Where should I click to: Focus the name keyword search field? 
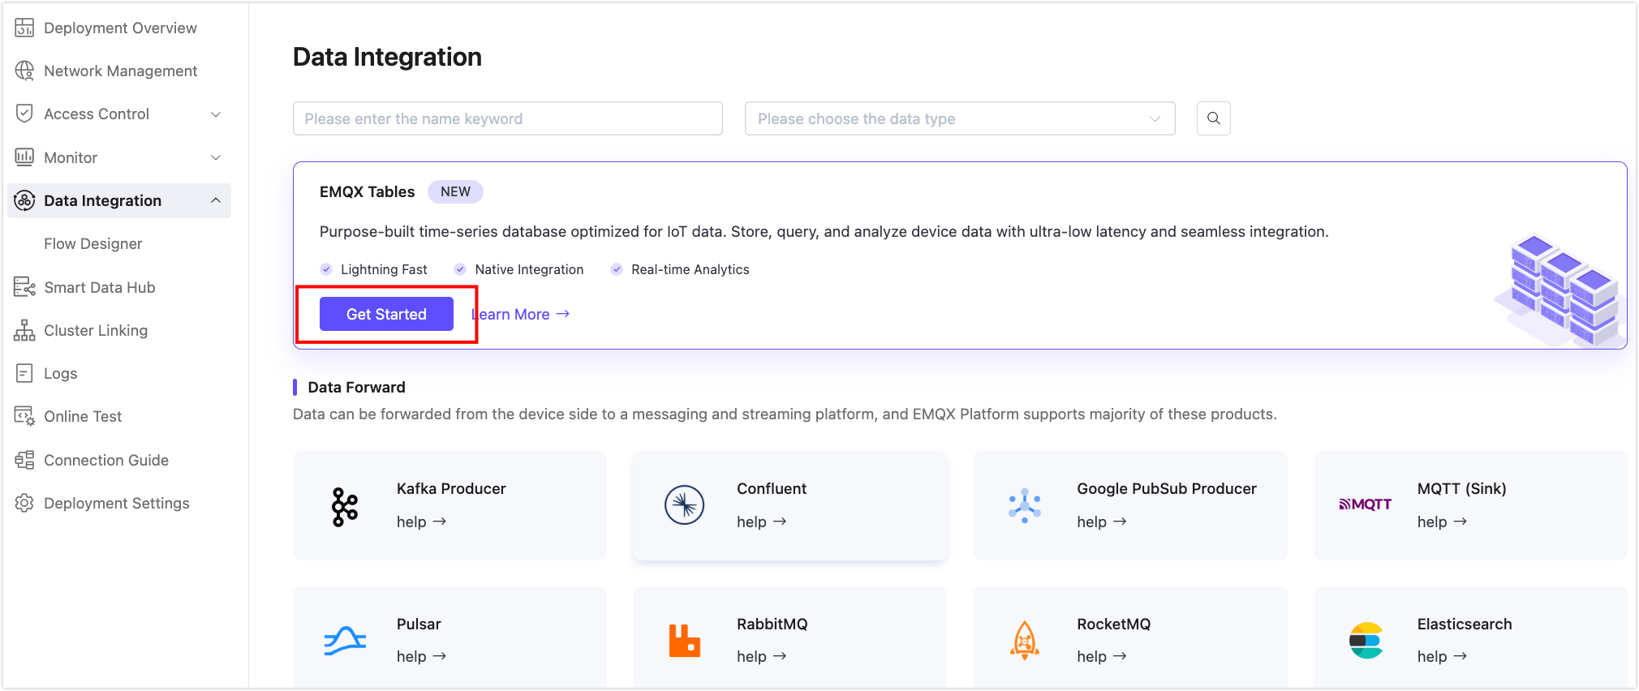tap(508, 118)
